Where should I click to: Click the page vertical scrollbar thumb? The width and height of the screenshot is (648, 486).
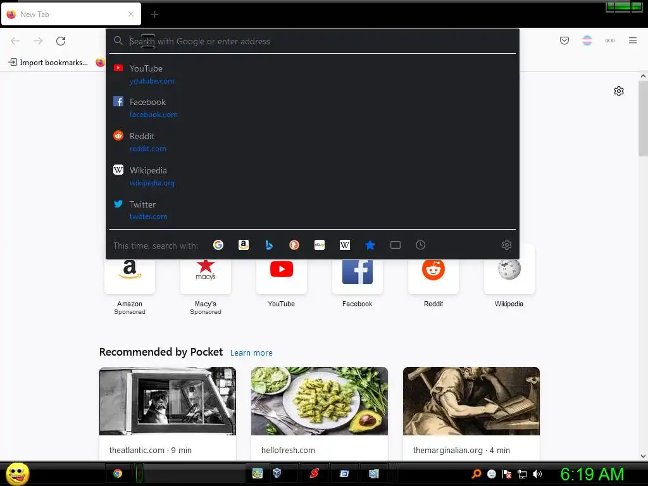click(643, 118)
